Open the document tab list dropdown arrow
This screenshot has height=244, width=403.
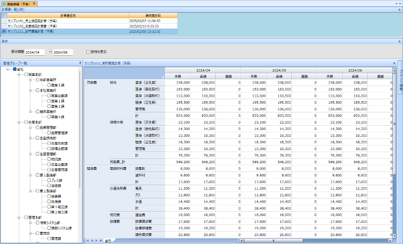tap(396, 4)
